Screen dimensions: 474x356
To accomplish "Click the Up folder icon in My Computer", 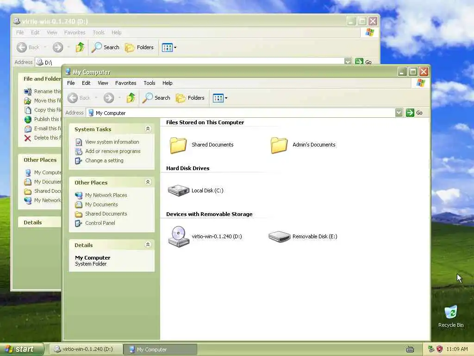I will pos(131,97).
